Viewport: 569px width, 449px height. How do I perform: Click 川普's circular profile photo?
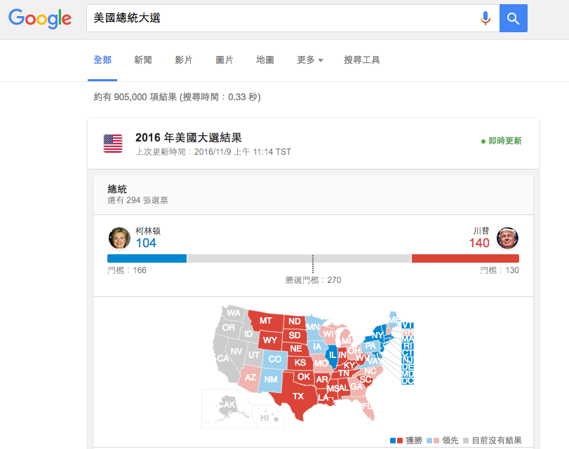pos(507,238)
